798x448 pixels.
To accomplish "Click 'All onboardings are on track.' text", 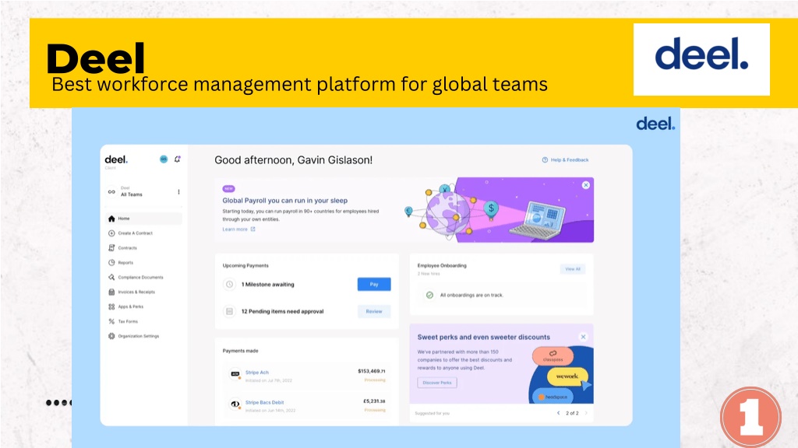I will tap(471, 295).
